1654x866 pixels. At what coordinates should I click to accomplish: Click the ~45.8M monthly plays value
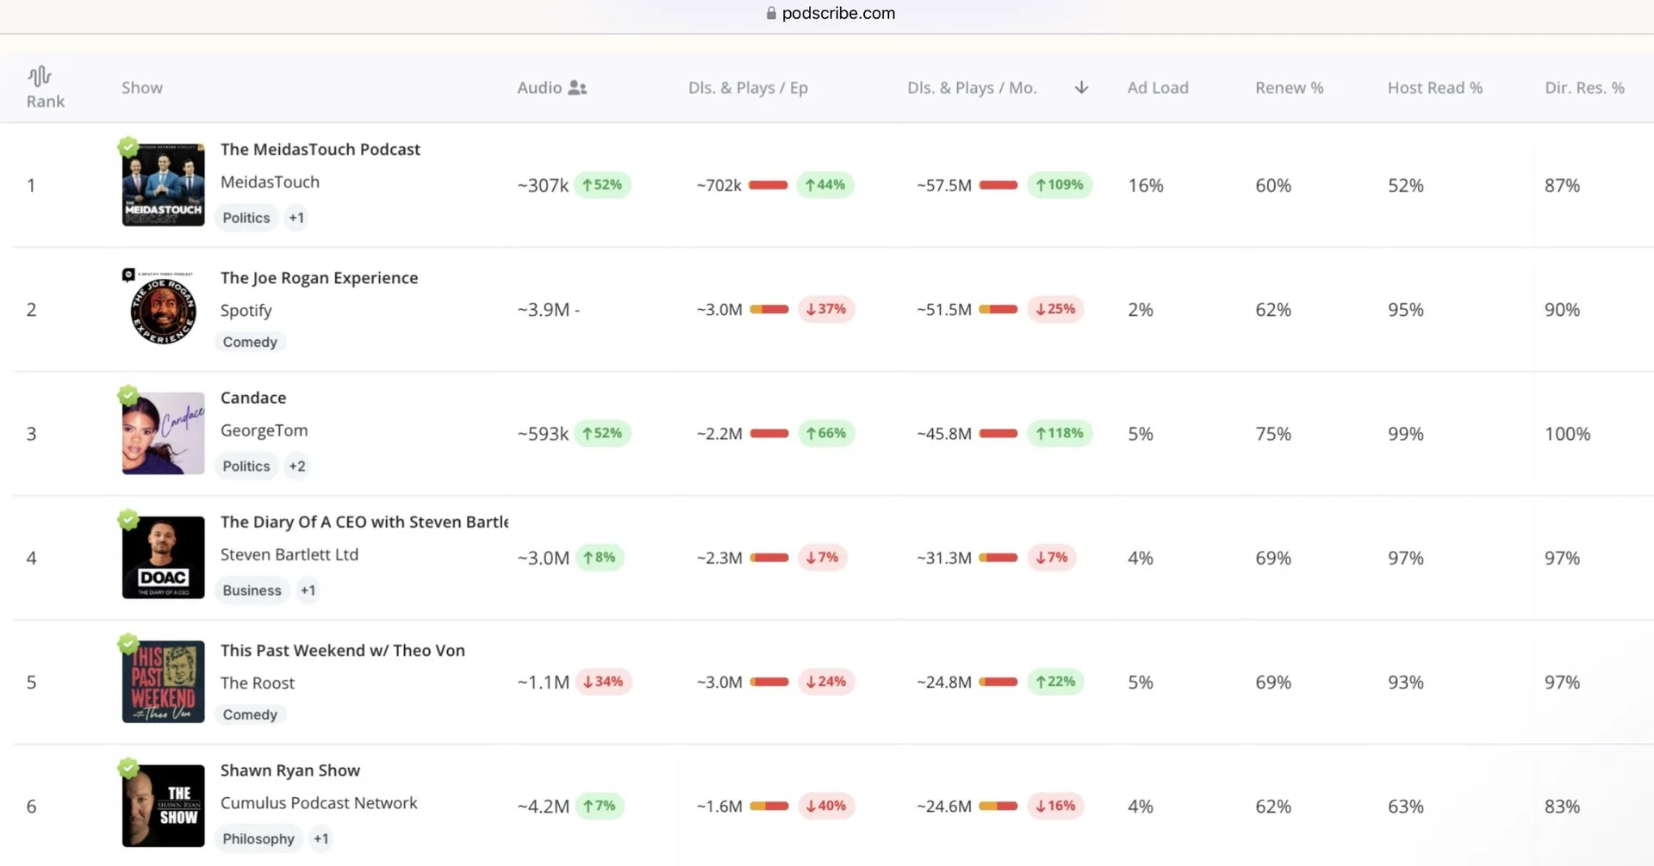coord(944,434)
